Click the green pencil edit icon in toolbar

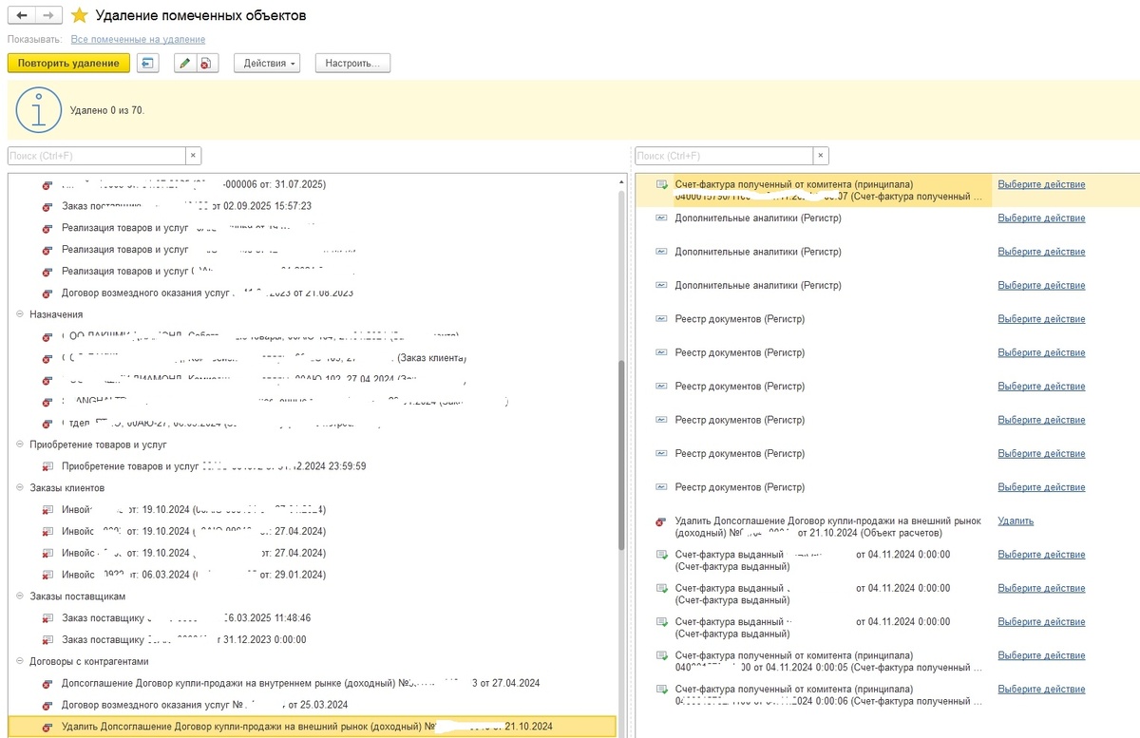pyautogui.click(x=186, y=64)
